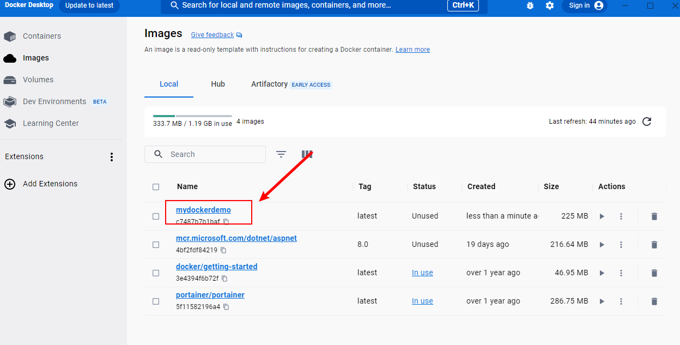Open docker/getting-started image link
The height and width of the screenshot is (345, 680).
[216, 267]
